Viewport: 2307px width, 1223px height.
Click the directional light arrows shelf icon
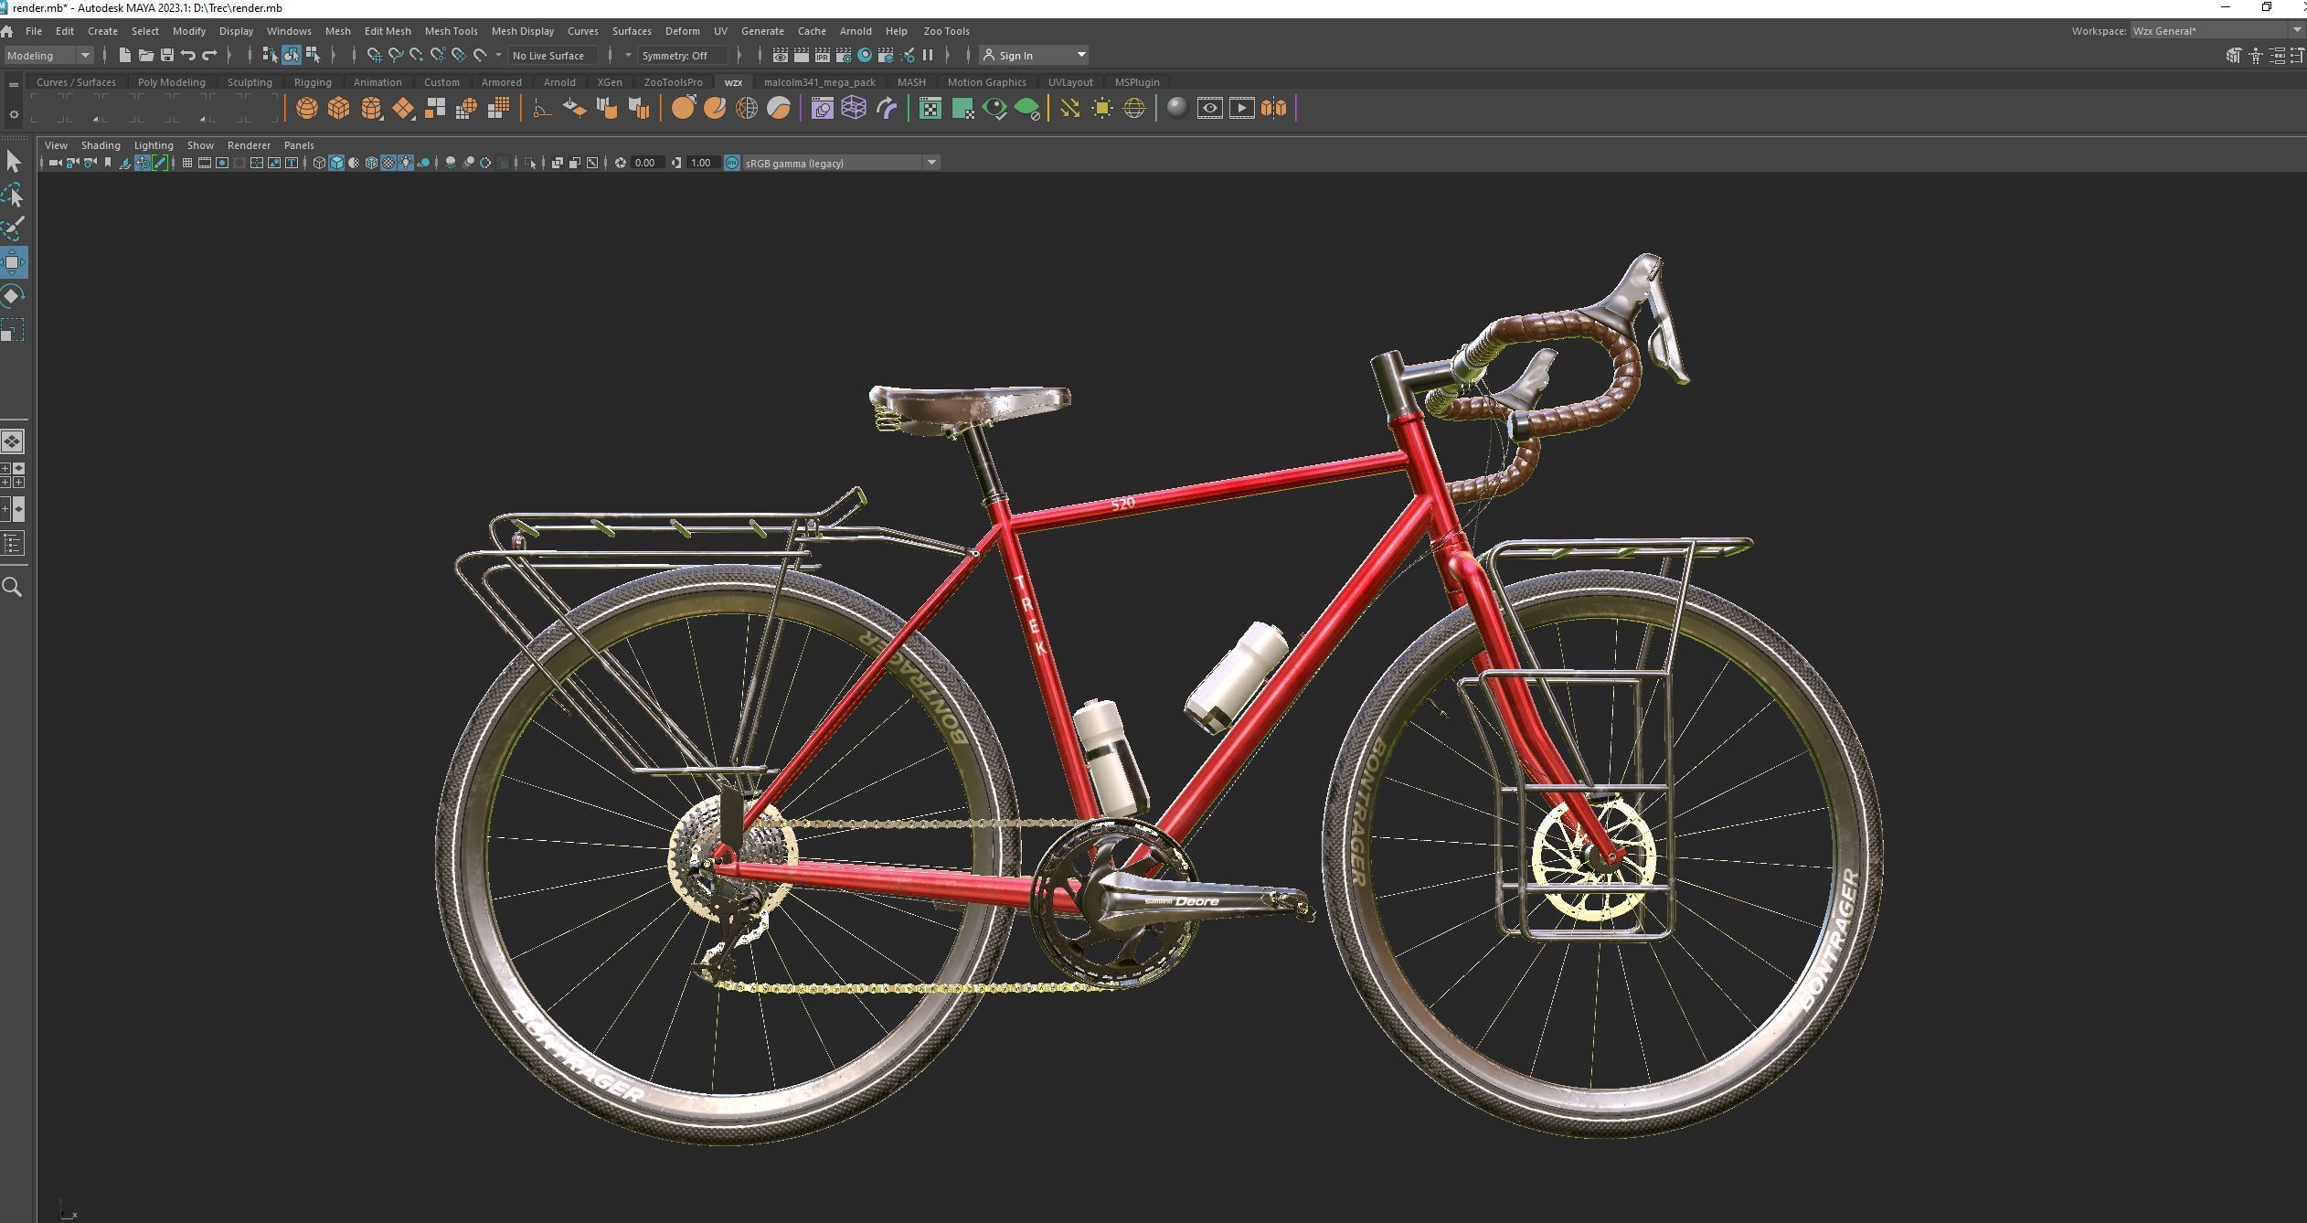point(1069,109)
